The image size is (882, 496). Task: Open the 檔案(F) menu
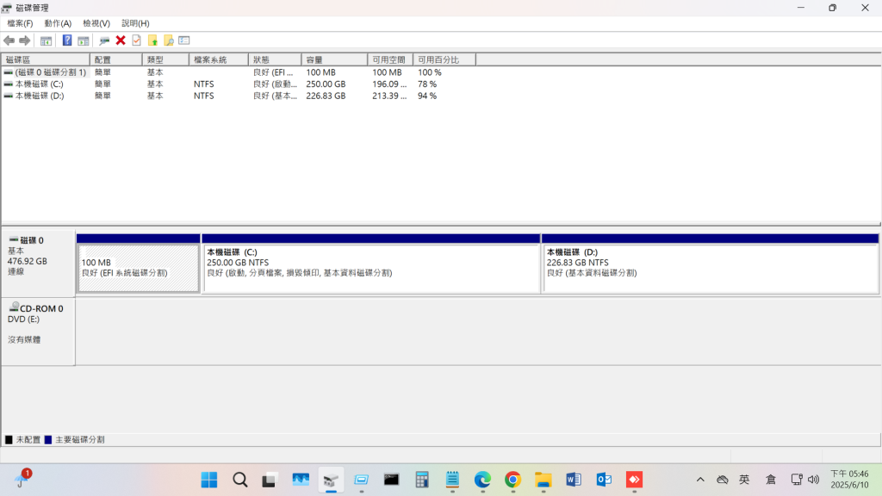point(20,23)
